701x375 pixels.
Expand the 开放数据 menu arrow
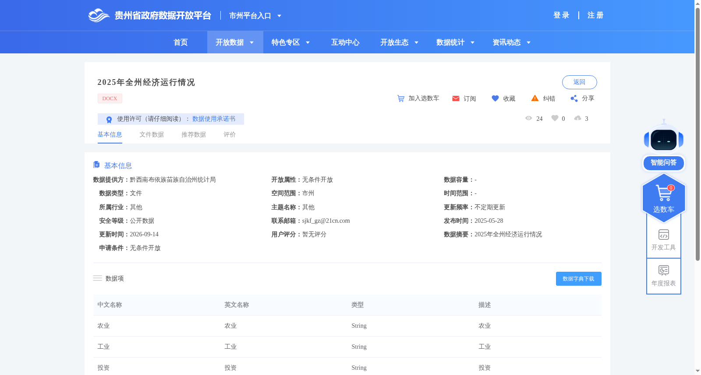tap(251, 42)
